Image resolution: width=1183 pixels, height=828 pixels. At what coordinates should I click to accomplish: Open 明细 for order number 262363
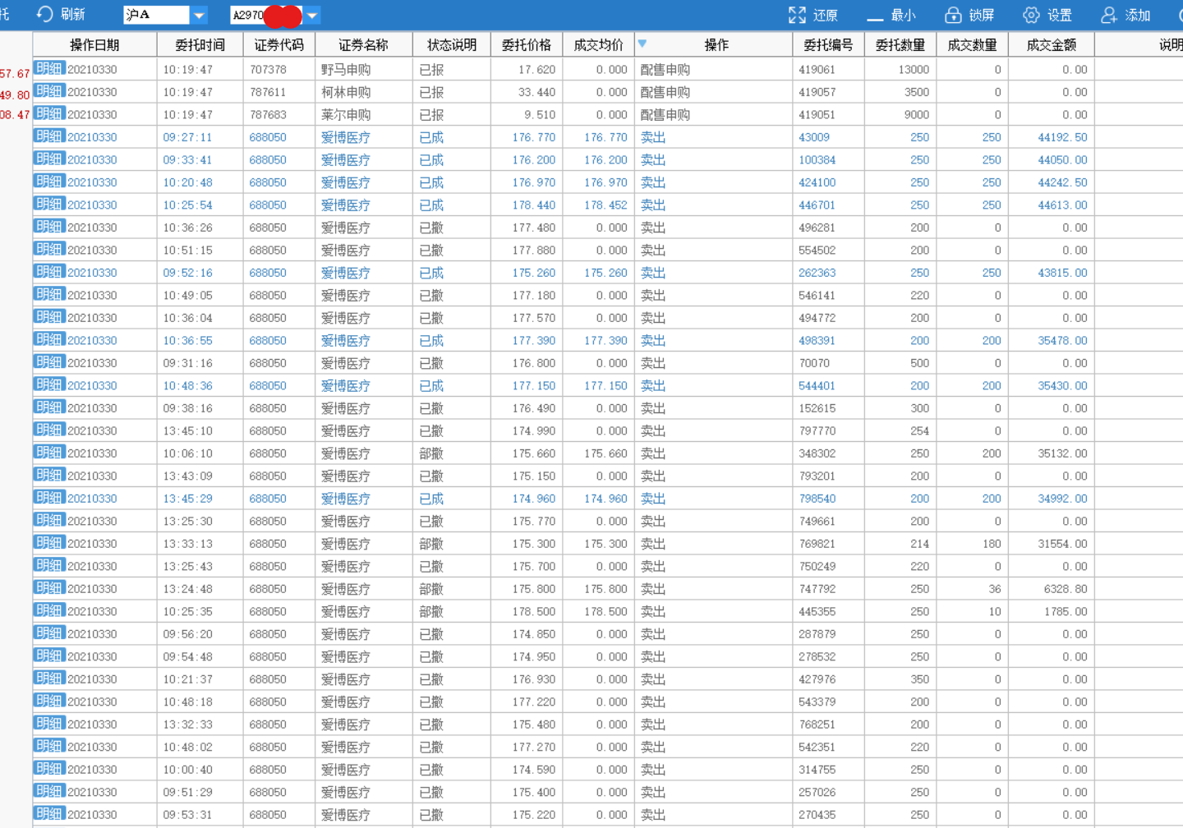pos(49,272)
